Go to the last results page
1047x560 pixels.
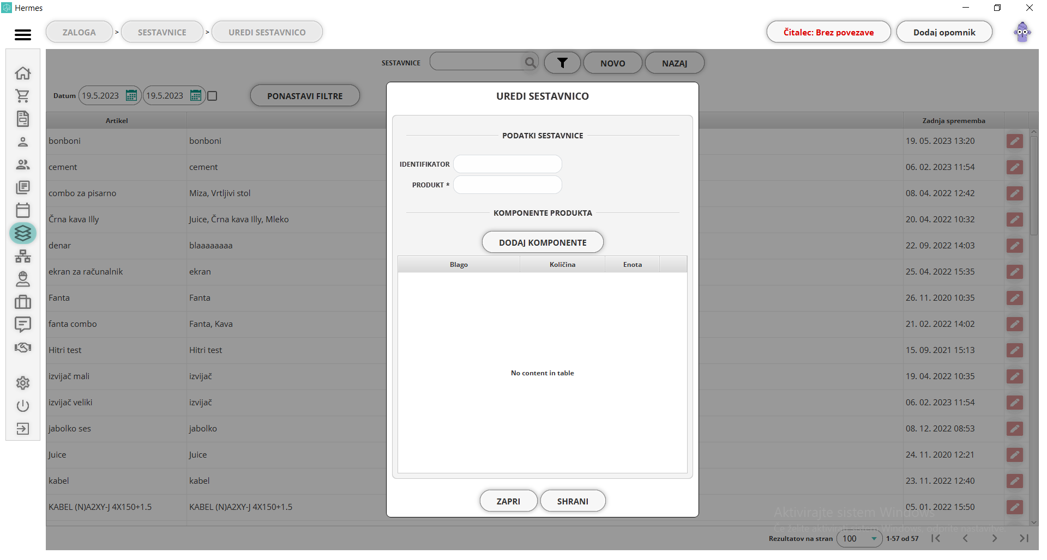tap(1024, 538)
